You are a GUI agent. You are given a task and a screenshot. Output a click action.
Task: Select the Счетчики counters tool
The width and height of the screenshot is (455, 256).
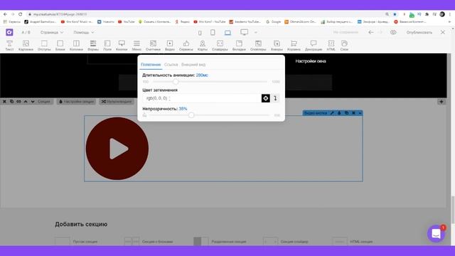click(153, 46)
